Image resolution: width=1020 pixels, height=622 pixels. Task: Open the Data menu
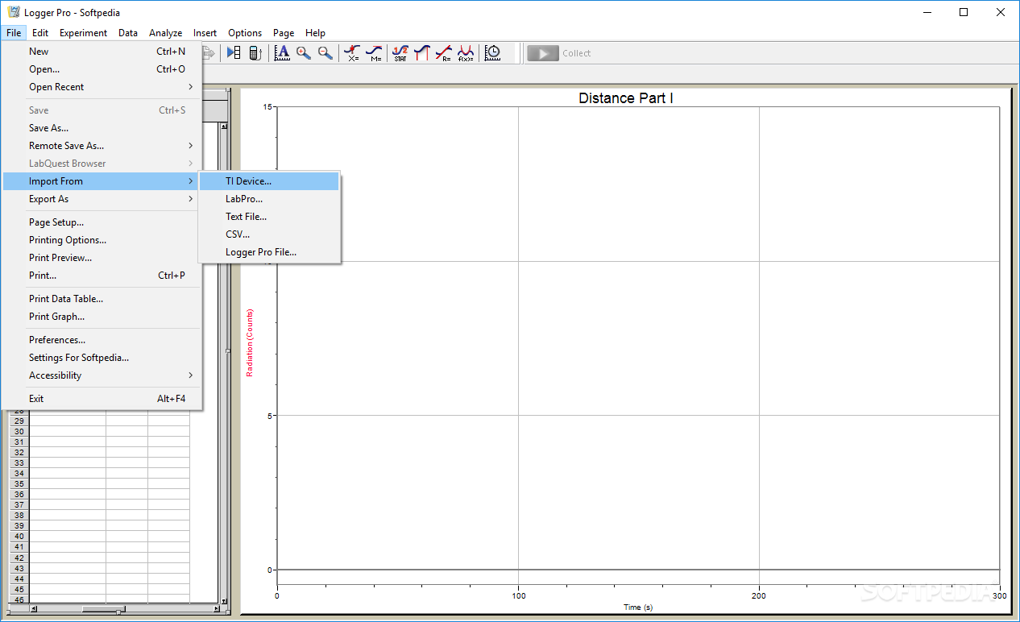pyautogui.click(x=128, y=33)
